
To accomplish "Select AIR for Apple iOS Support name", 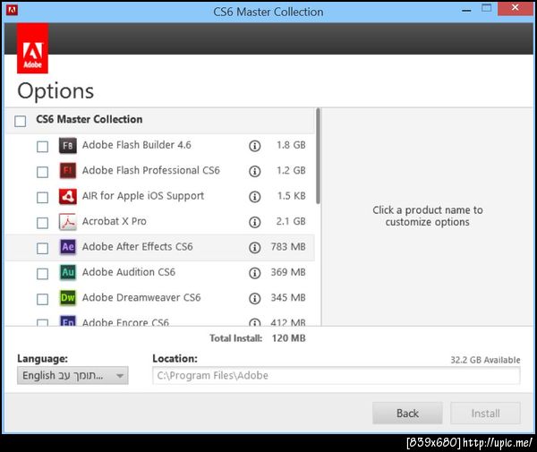I will 143,195.
